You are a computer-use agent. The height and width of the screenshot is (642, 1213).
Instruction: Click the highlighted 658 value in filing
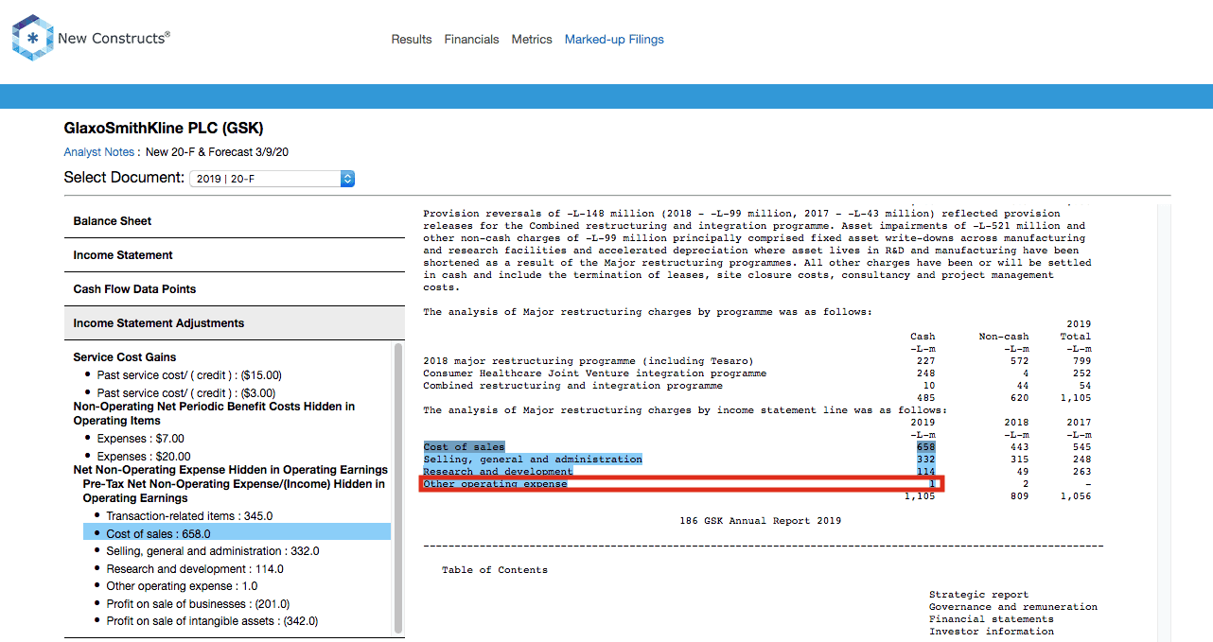click(925, 447)
